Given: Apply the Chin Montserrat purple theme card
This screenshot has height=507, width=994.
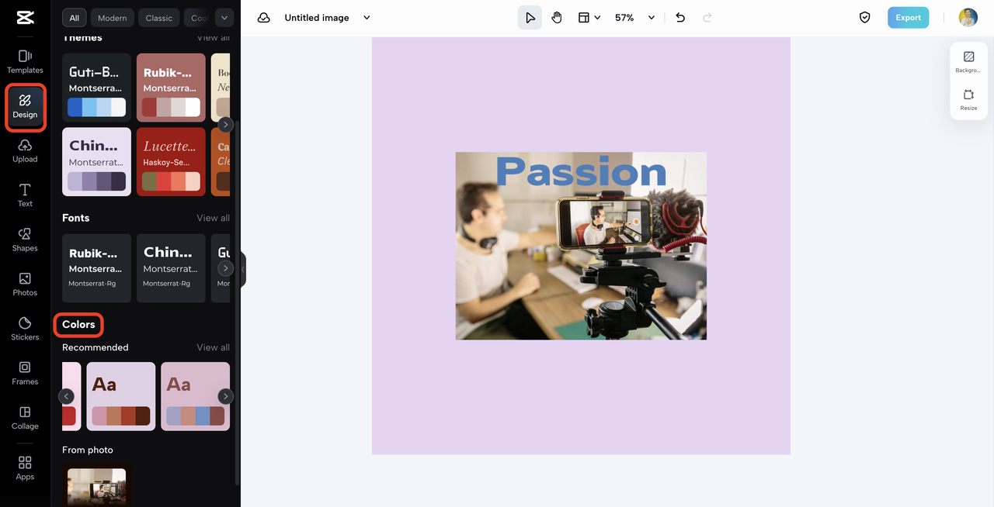Looking at the screenshot, I should [x=96, y=162].
